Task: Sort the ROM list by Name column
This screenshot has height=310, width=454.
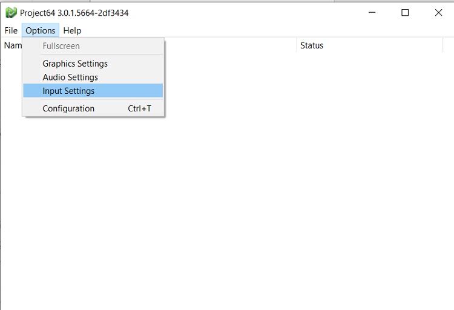Action: click(12, 45)
